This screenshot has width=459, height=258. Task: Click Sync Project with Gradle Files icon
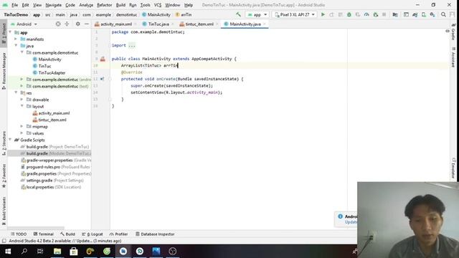tap(415, 14)
